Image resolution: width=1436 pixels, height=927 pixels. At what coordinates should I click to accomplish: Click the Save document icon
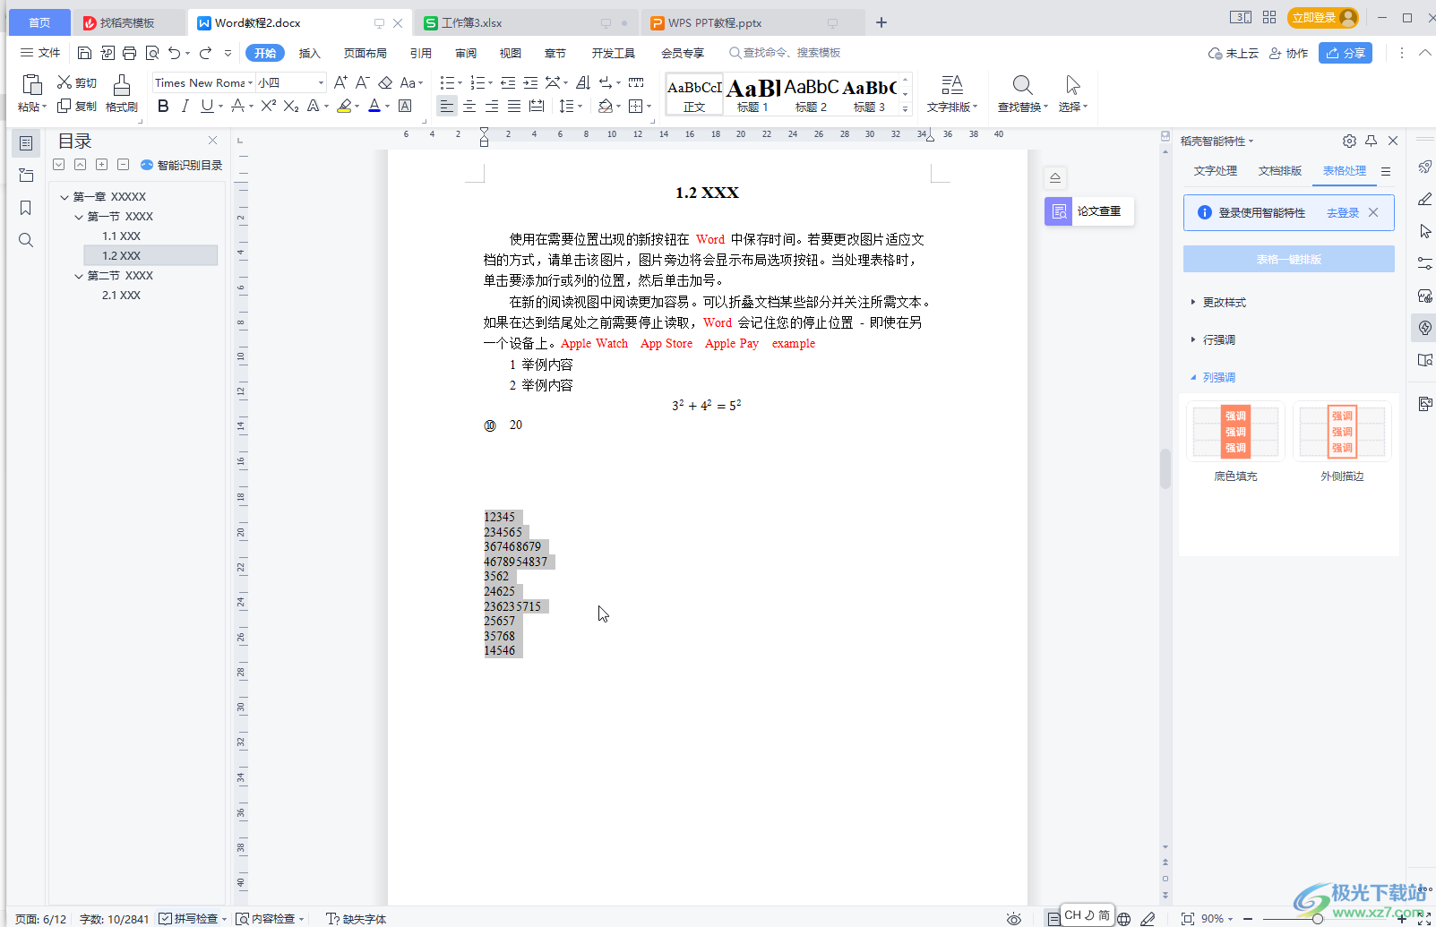[x=84, y=53]
